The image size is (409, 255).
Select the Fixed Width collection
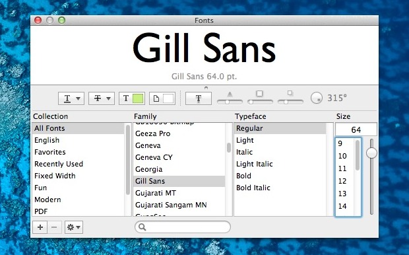pos(79,176)
